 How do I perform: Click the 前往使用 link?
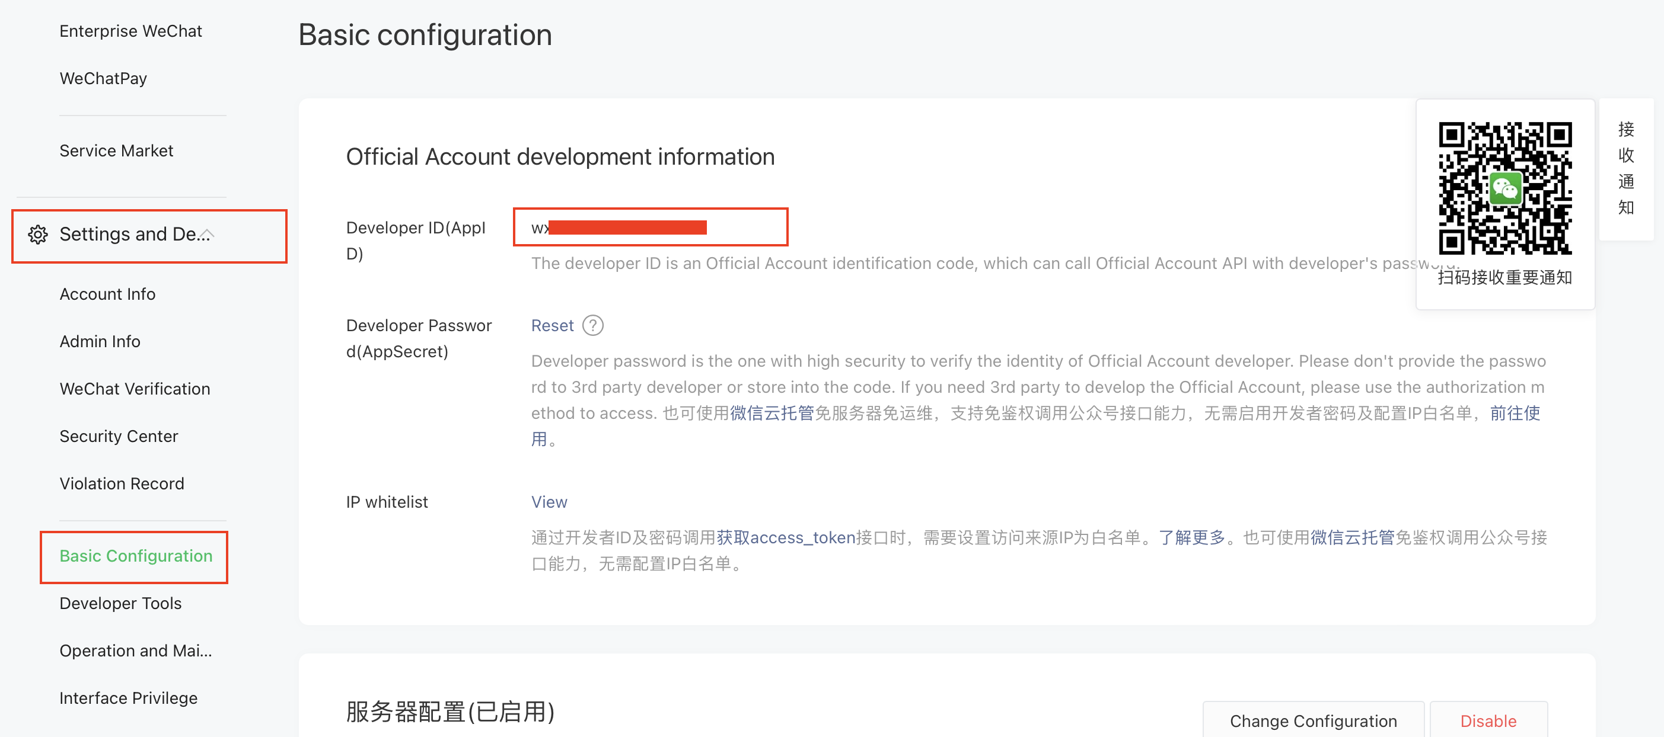[1515, 413]
